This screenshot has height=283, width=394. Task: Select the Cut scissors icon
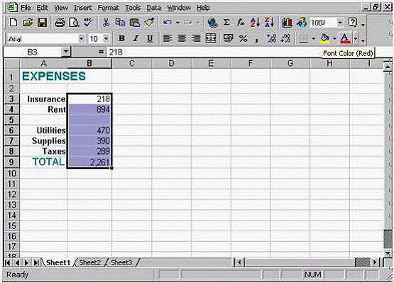(x=106, y=23)
